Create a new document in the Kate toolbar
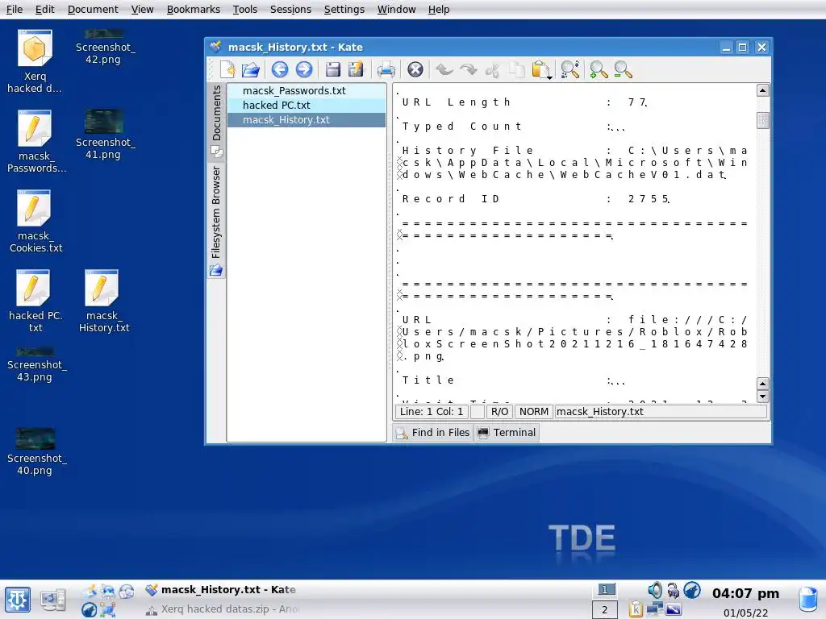This screenshot has height=619, width=826. pyautogui.click(x=227, y=69)
